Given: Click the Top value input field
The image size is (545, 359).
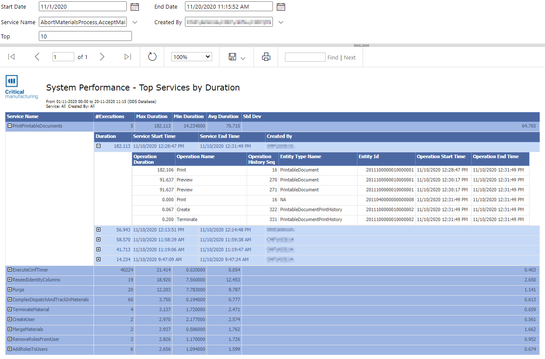Looking at the screenshot, I should (85, 36).
